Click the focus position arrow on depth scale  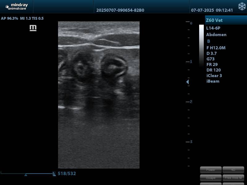pyautogui.click(x=187, y=82)
